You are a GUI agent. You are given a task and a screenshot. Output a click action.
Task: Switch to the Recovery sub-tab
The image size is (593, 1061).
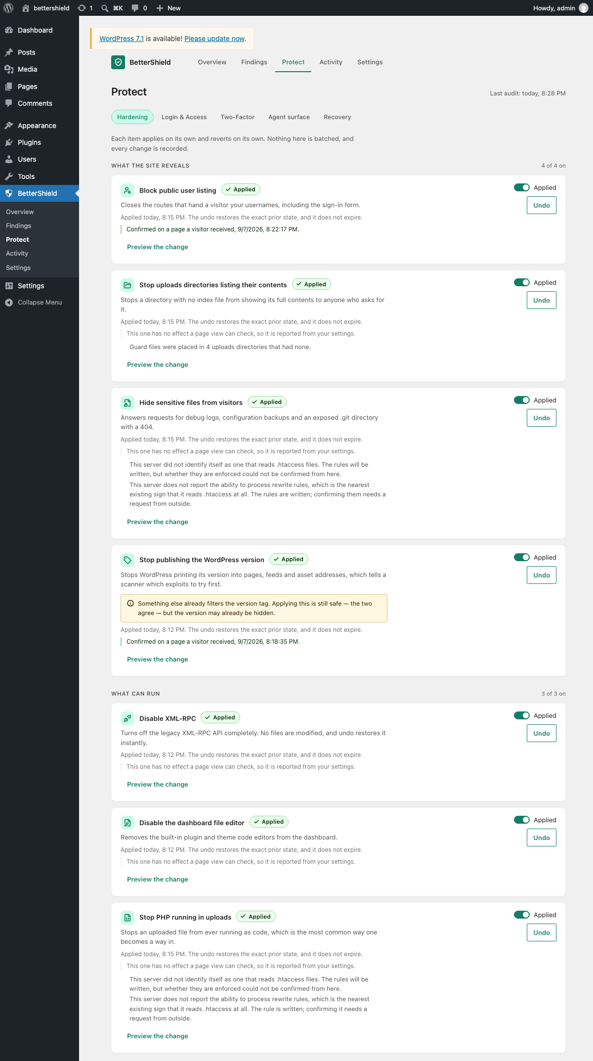[x=338, y=117]
